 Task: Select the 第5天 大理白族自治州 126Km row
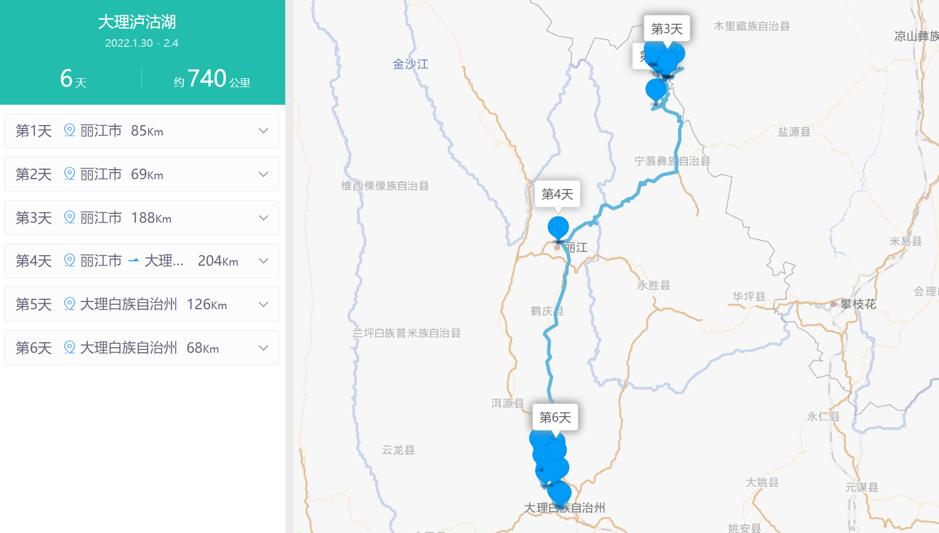coord(142,304)
